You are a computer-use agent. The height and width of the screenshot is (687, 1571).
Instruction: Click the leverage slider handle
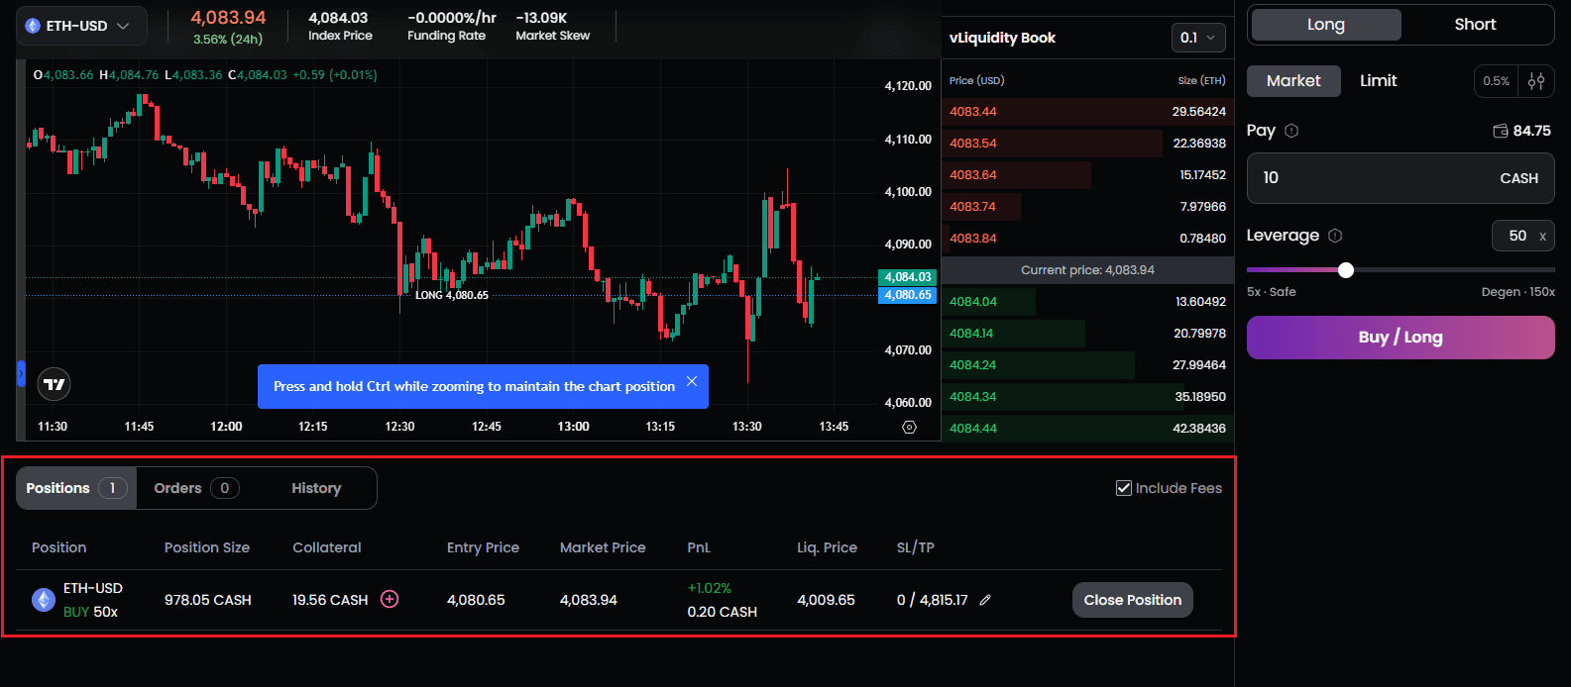click(1345, 270)
